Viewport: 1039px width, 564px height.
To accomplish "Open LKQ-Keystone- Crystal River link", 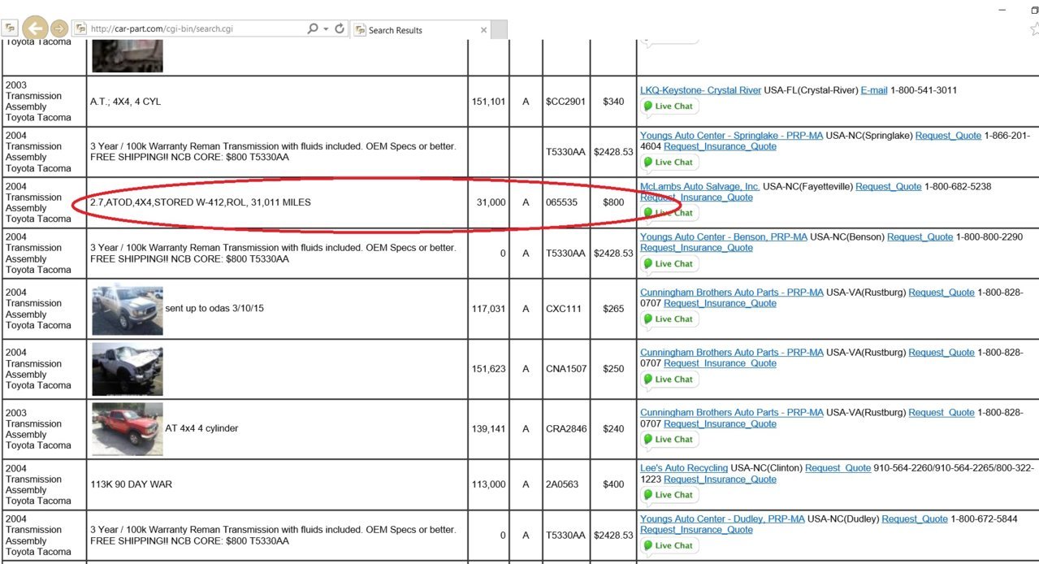I will 700,90.
